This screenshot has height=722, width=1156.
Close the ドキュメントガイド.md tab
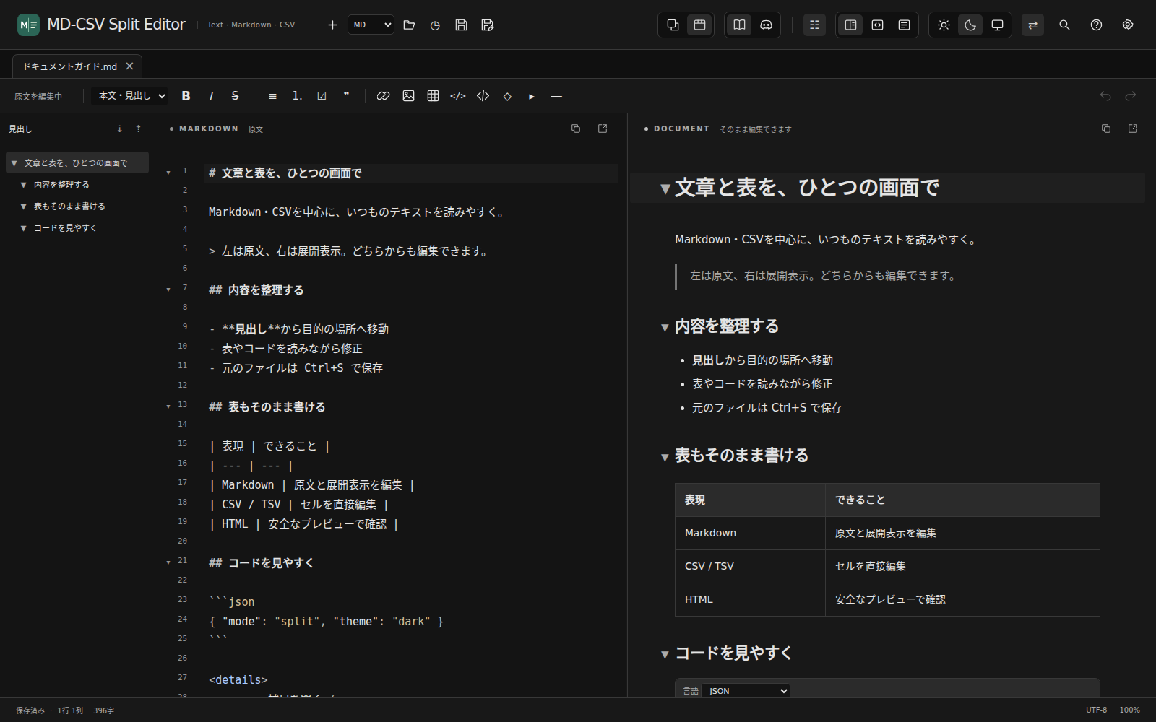click(x=129, y=66)
